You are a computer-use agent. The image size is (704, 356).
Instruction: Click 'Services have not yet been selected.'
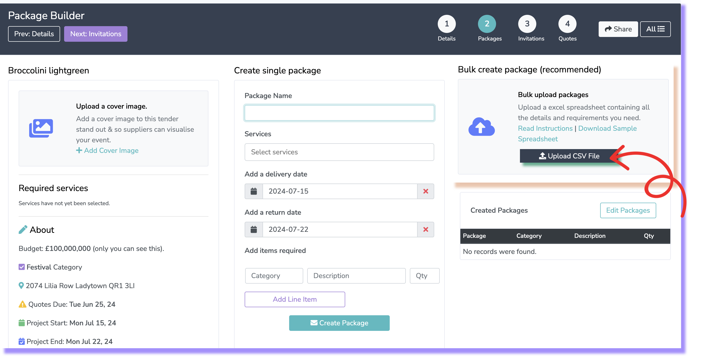pos(64,203)
